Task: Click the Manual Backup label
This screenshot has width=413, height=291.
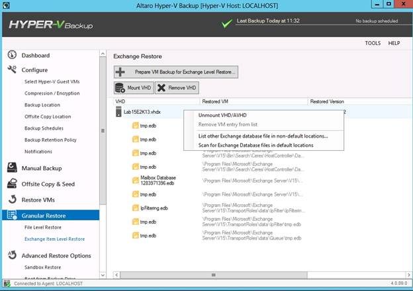Action: tap(42, 168)
